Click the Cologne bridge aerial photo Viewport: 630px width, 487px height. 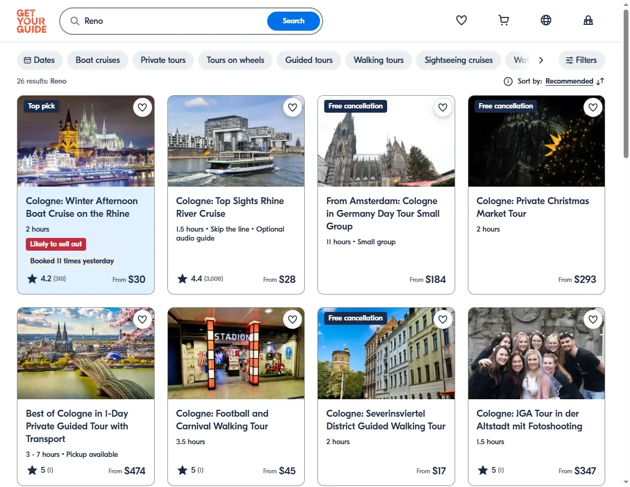pos(86,354)
